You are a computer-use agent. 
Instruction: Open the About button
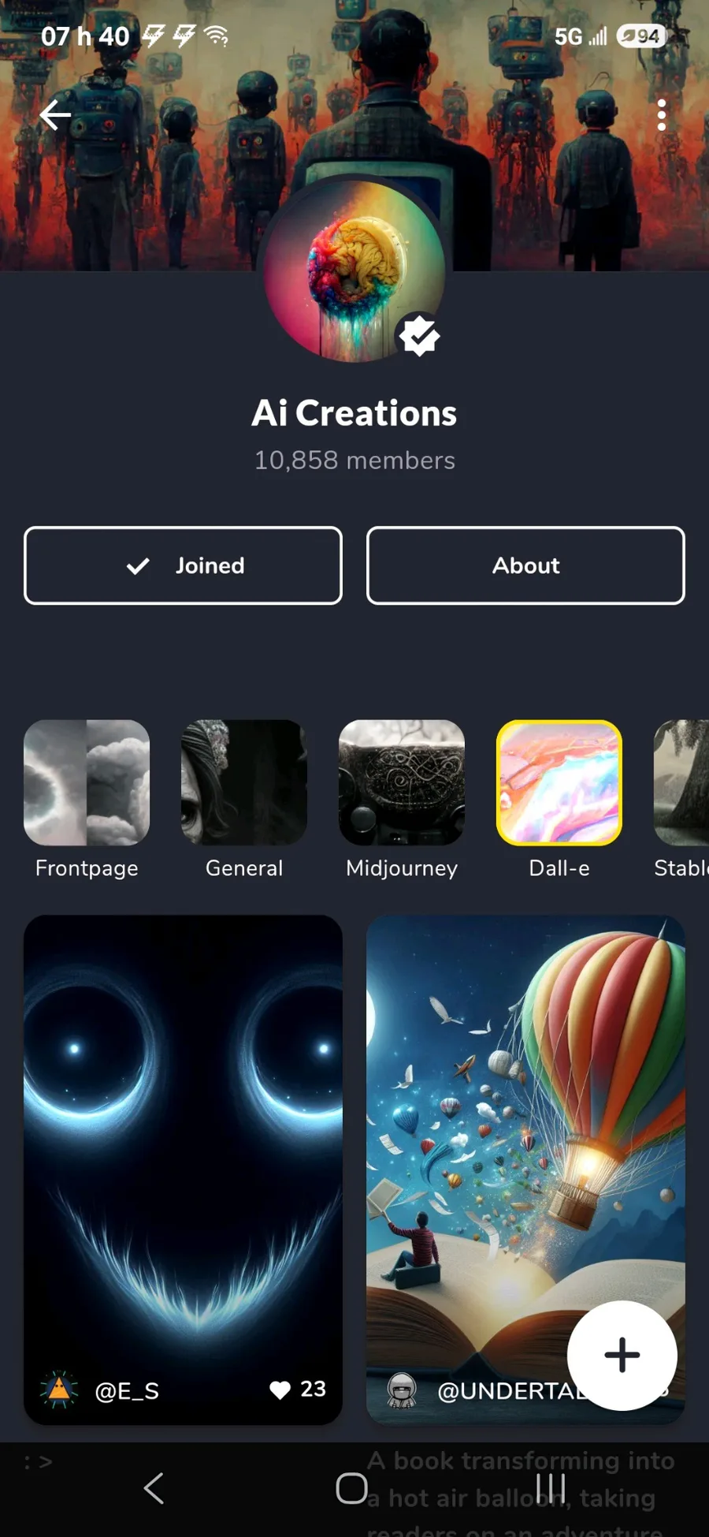pos(525,565)
